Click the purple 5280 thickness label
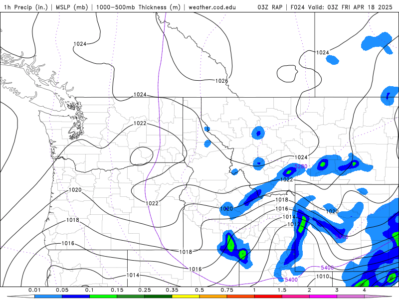 301,166
